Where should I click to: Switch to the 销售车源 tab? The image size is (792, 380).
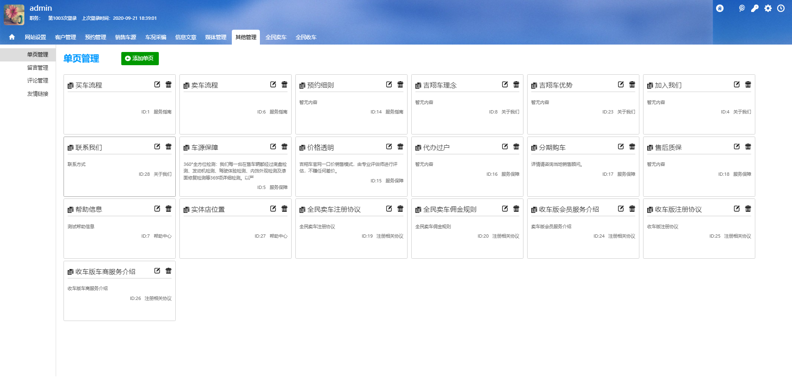pyautogui.click(x=125, y=37)
